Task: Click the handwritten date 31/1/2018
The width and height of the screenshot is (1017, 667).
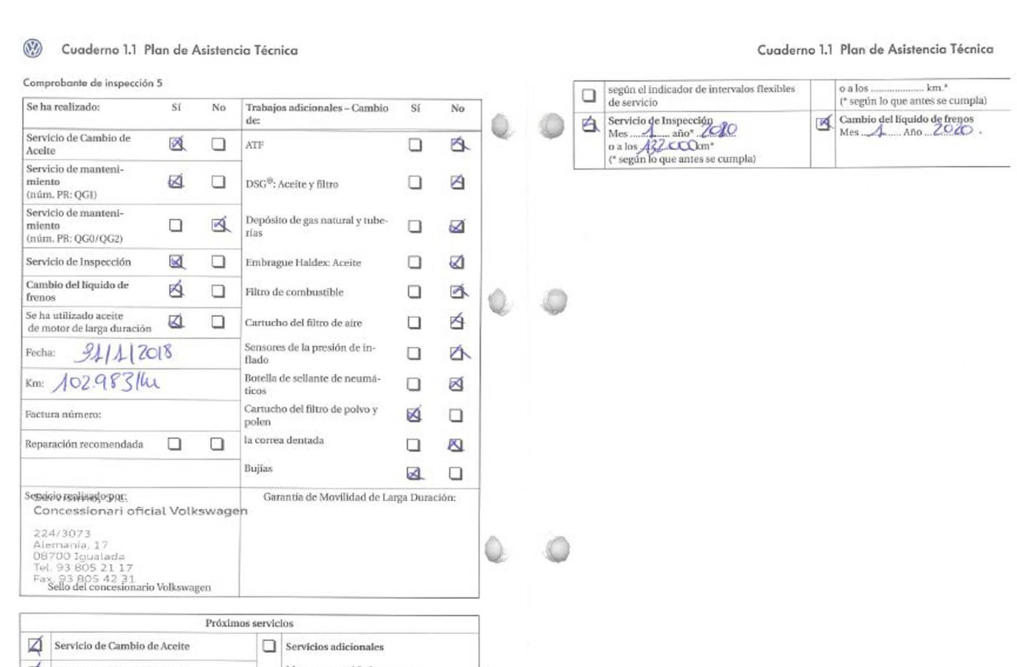Action: coord(123,354)
